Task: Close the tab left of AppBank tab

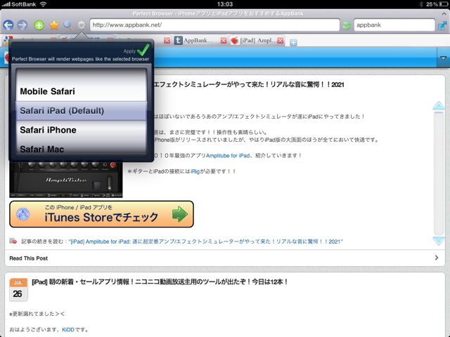Action: tap(167, 41)
